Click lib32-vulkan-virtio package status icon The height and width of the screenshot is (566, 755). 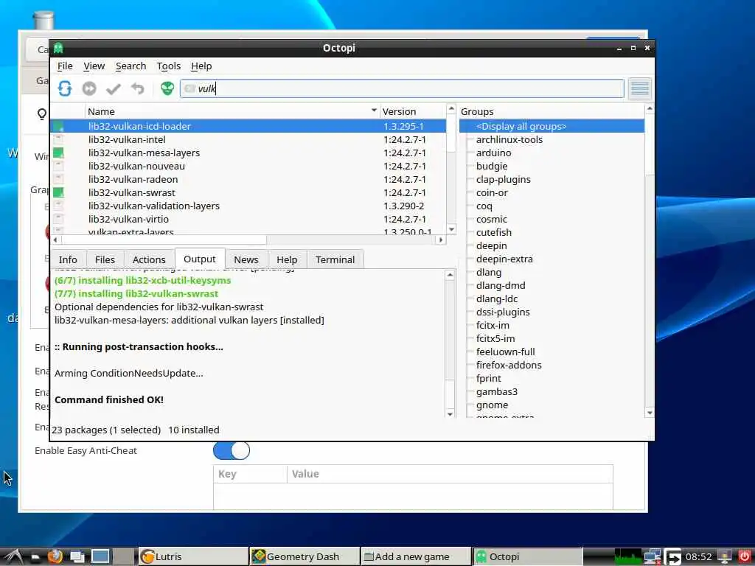[x=58, y=219]
